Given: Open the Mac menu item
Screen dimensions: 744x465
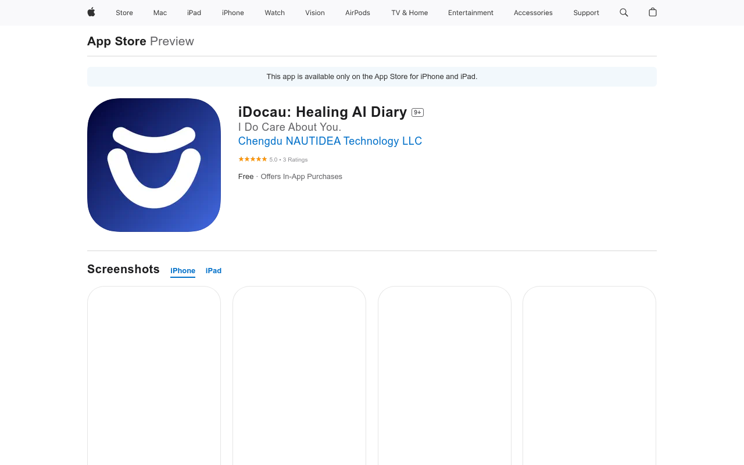Looking at the screenshot, I should point(160,13).
